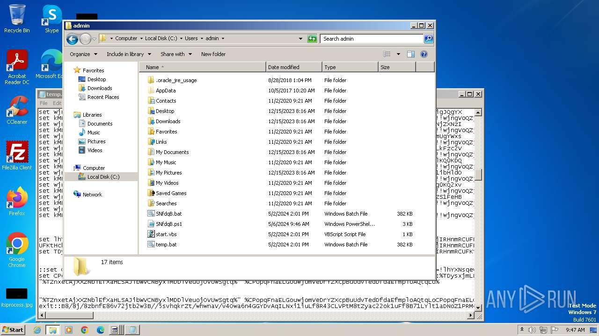The image size is (599, 336).
Task: Open Chrome from the taskbar
Action: pos(85,330)
